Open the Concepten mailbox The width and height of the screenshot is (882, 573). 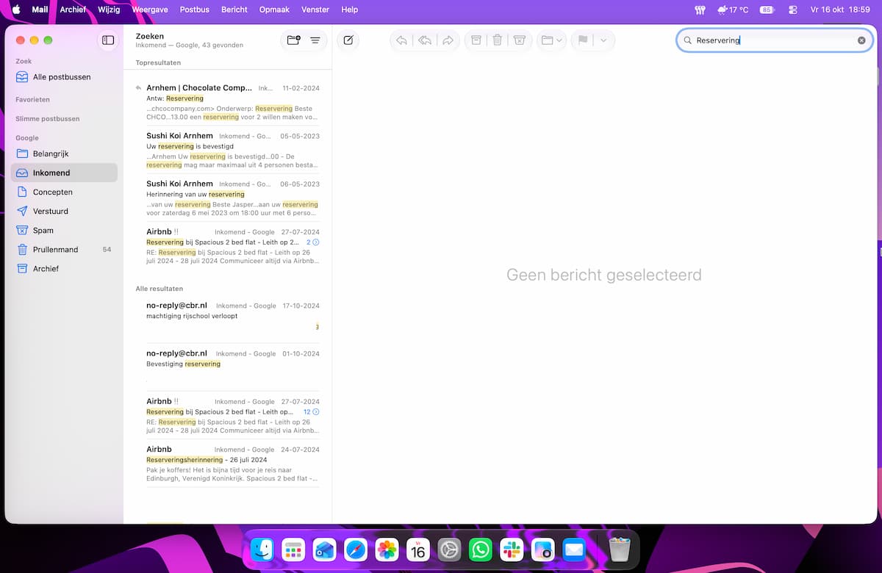[x=65, y=192]
